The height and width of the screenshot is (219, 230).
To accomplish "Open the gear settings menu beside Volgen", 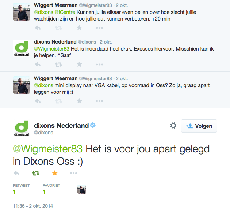I will pyautogui.click(x=173, y=126).
